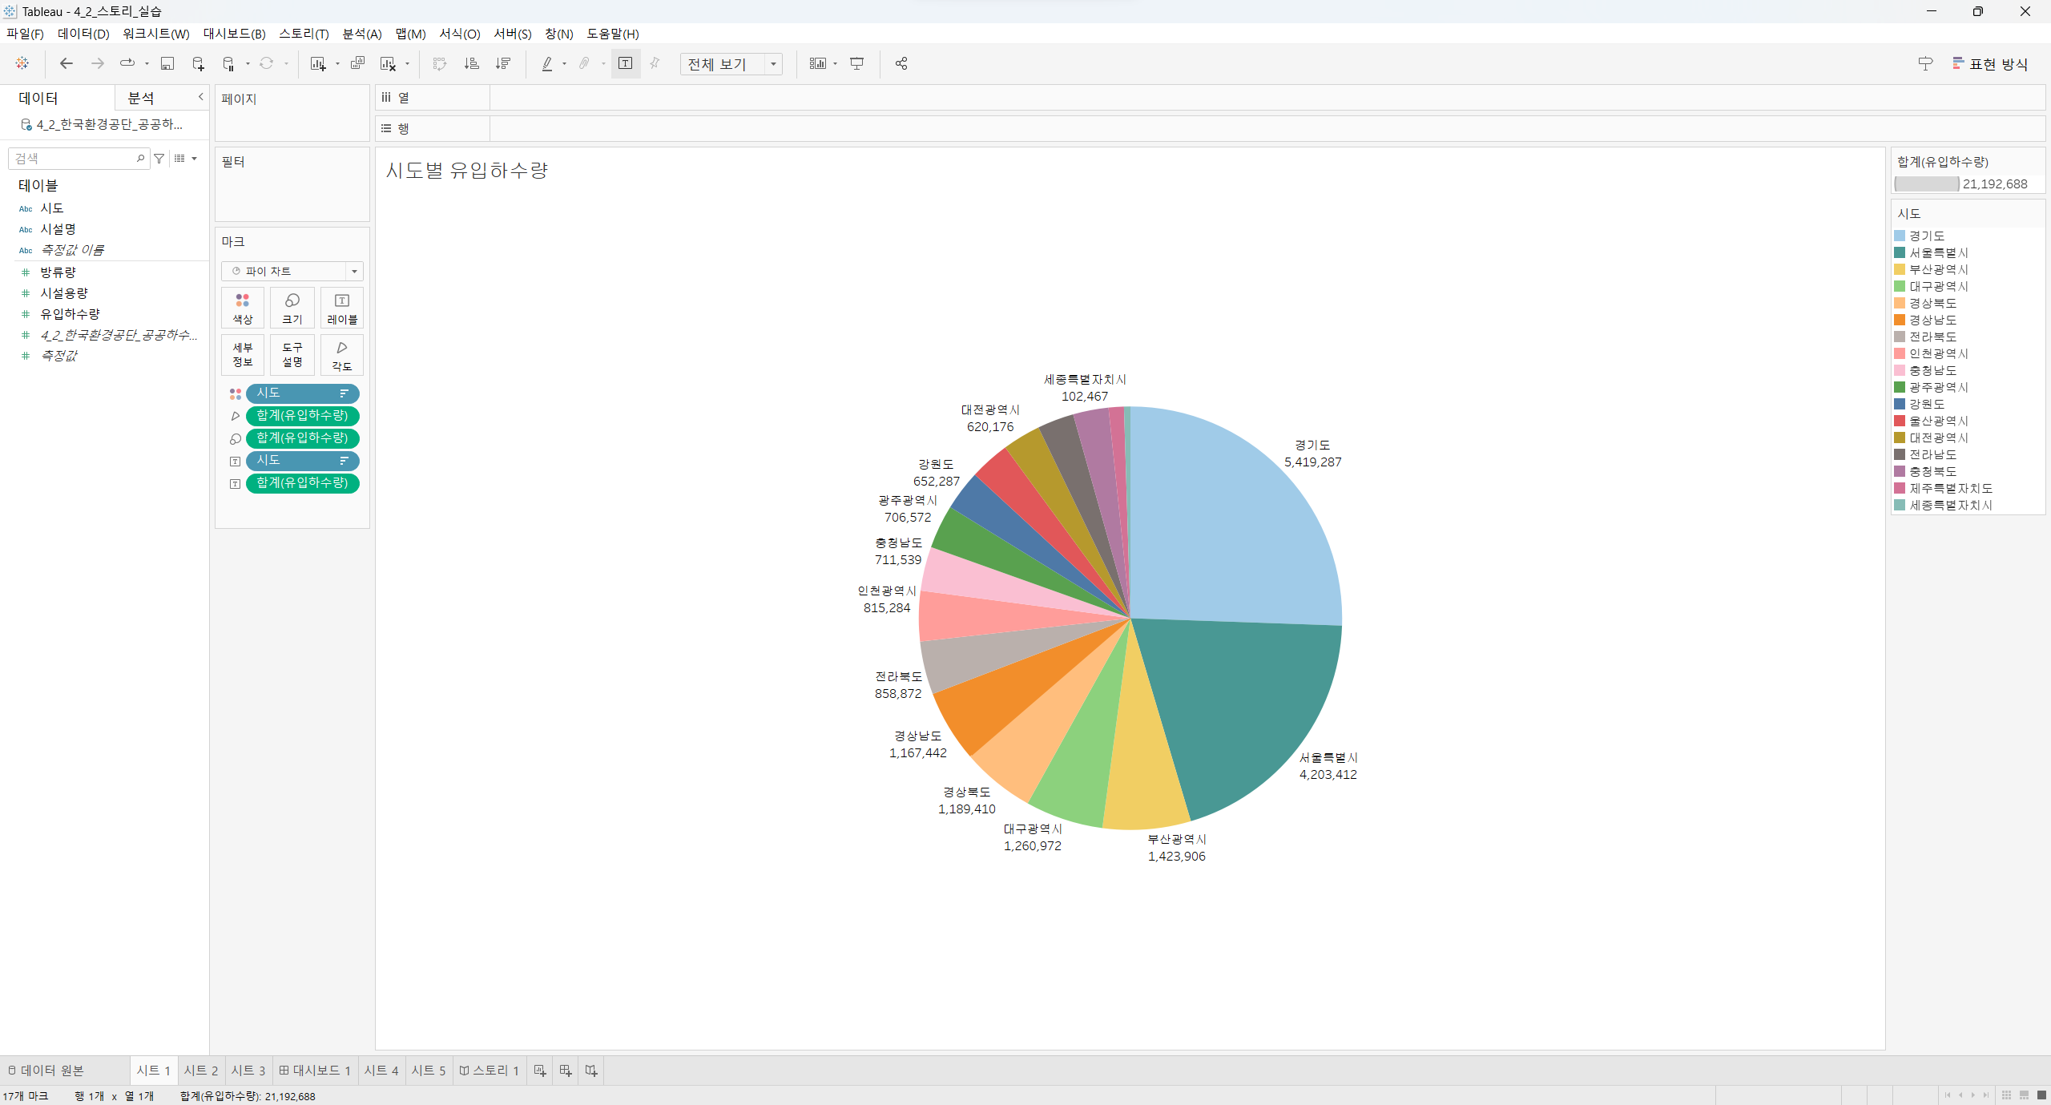The image size is (2051, 1105).
Task: Open the 각도 (Angle) marks card
Action: (x=341, y=355)
